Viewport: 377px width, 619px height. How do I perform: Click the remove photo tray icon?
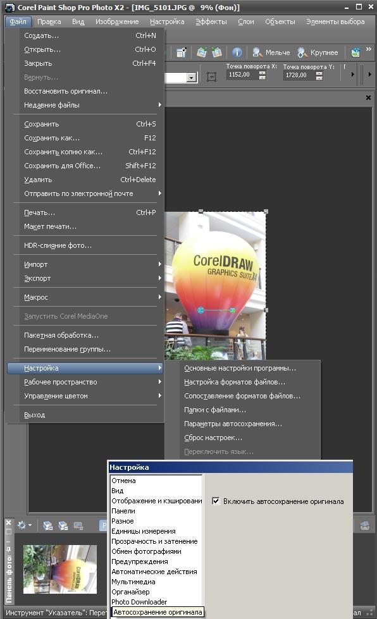[x=63, y=525]
